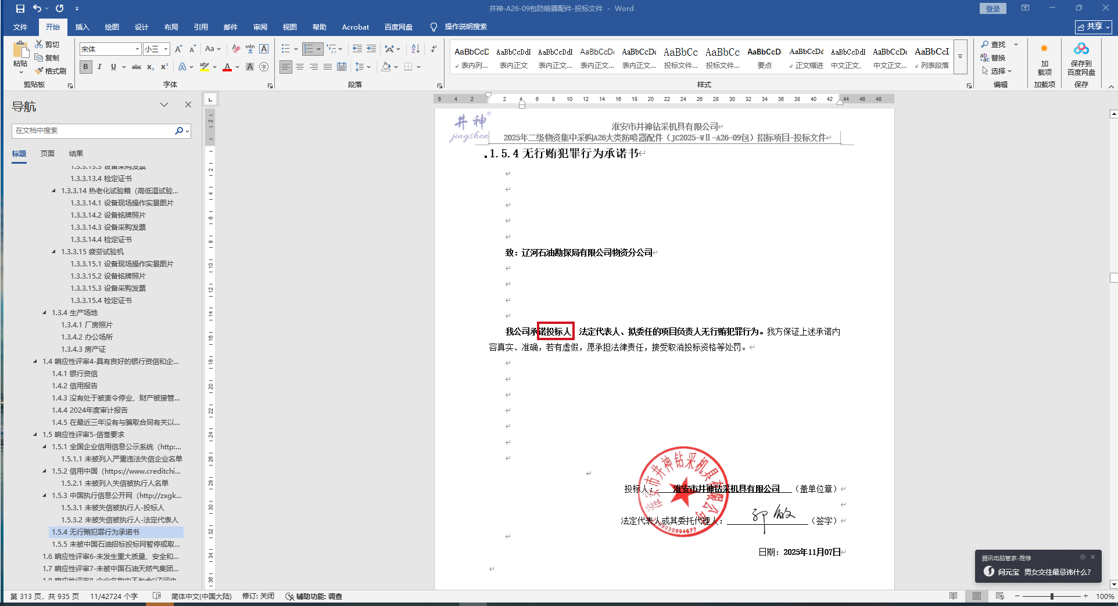Click the navigation search input field

[93, 131]
